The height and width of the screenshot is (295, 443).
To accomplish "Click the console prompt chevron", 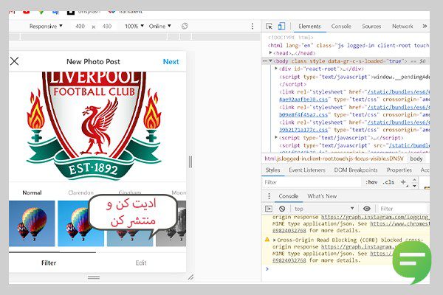I will coord(267,268).
